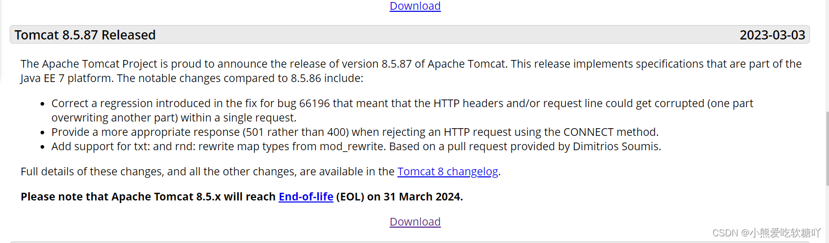Click the 2023-03-03 release date
This screenshot has height=243, width=829.
772,35
